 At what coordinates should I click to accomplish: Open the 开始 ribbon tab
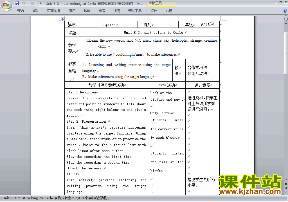[x=20, y=11]
